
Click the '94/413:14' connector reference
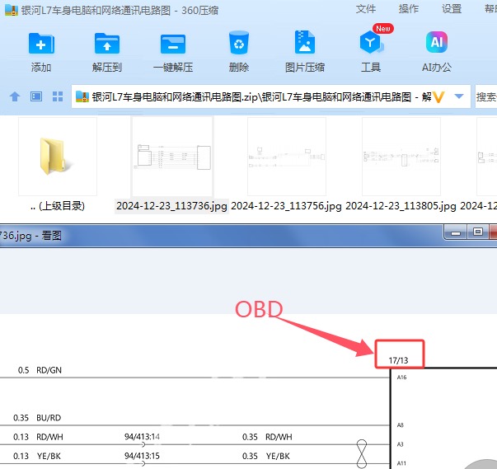142,437
